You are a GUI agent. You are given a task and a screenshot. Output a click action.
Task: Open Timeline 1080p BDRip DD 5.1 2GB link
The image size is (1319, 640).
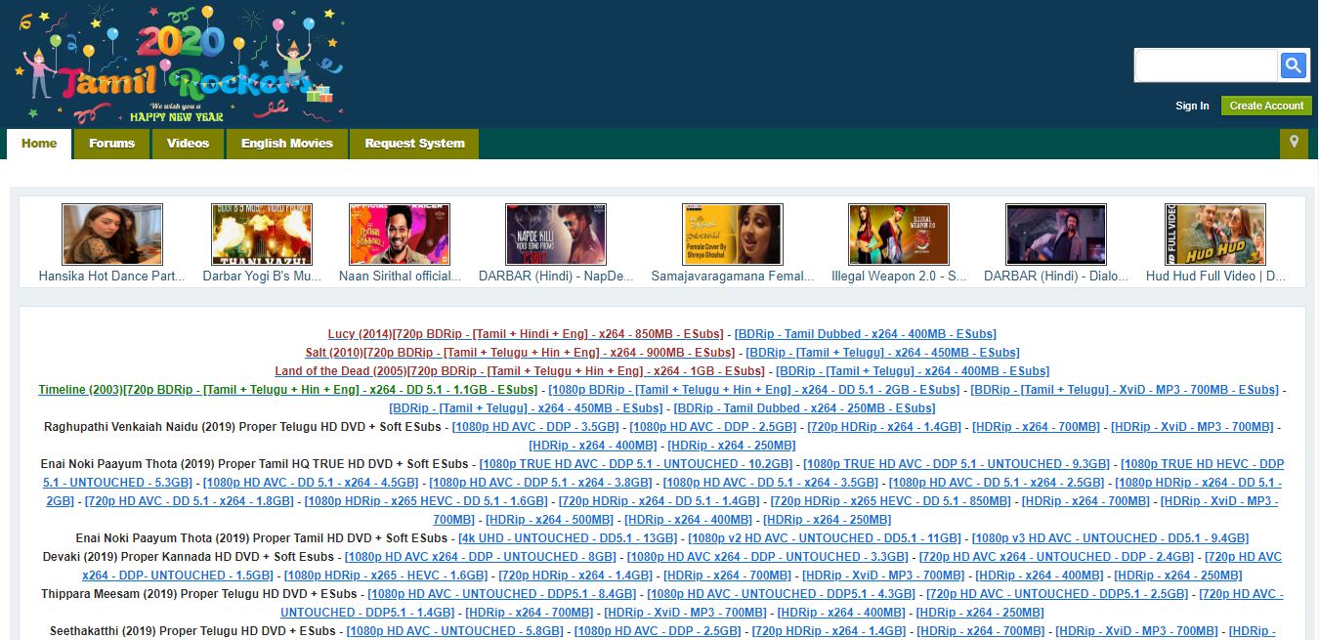pyautogui.click(x=754, y=390)
